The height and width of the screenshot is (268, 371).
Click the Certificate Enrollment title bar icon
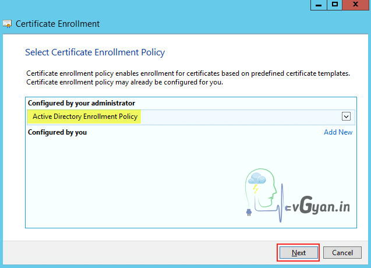pyautogui.click(x=7, y=24)
